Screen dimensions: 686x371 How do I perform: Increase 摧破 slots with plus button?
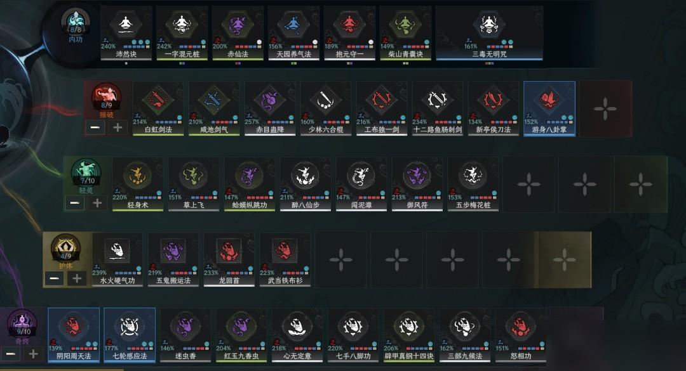[x=118, y=127]
